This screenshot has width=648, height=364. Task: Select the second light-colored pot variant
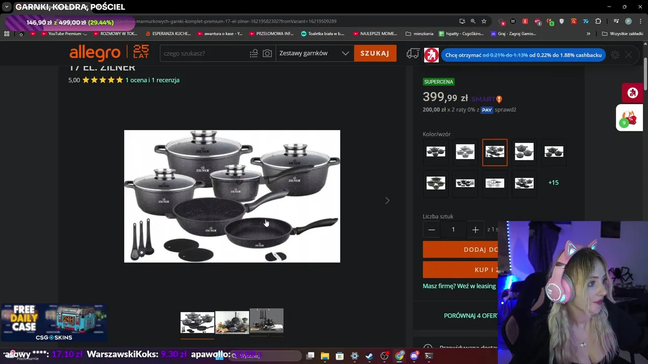[x=465, y=152]
